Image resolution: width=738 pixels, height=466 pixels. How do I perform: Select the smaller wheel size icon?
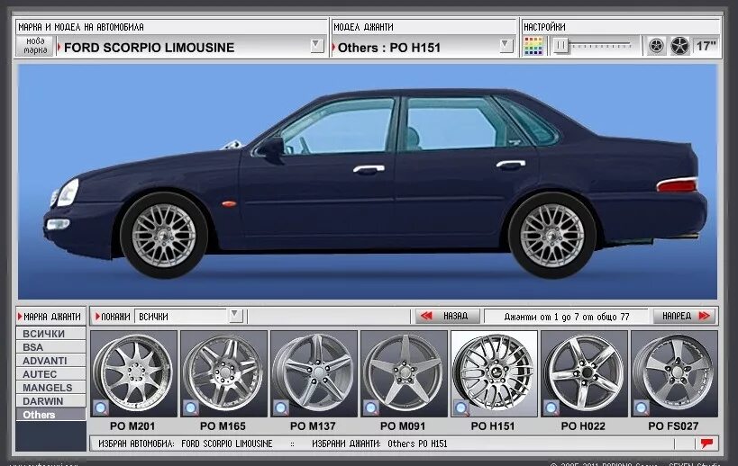[656, 46]
